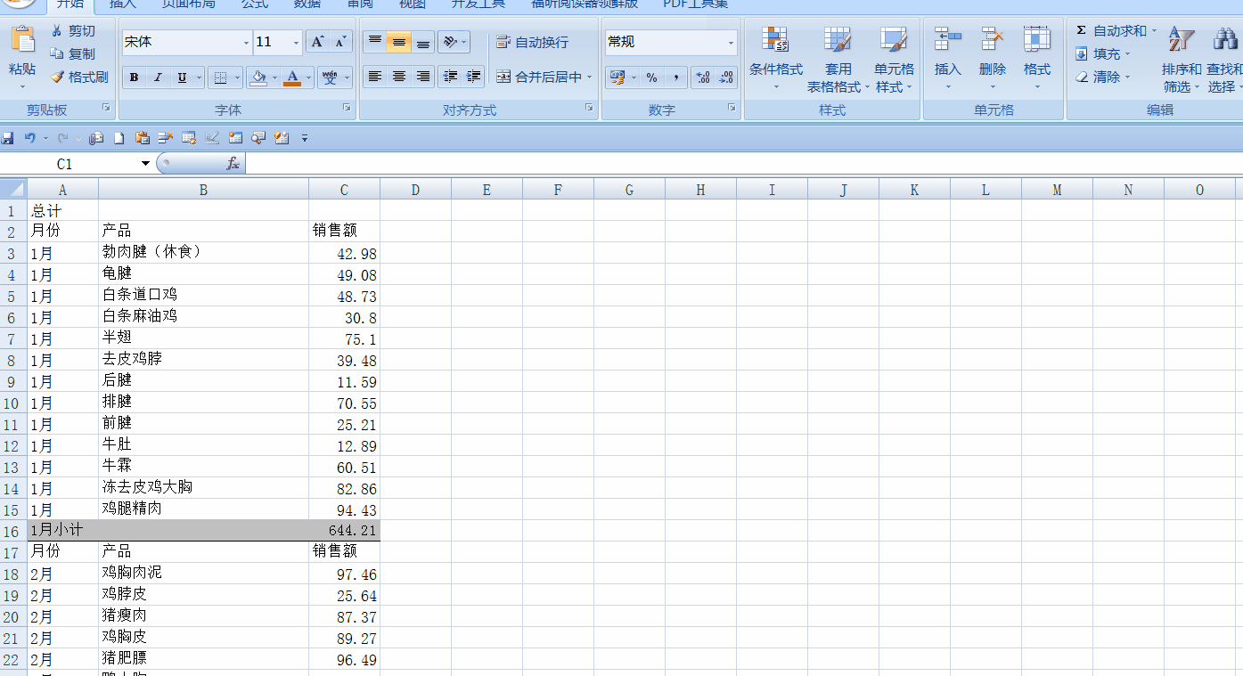Switch to the 开始 (Home) ribbon tab
The width and height of the screenshot is (1243, 676).
[70, 4]
